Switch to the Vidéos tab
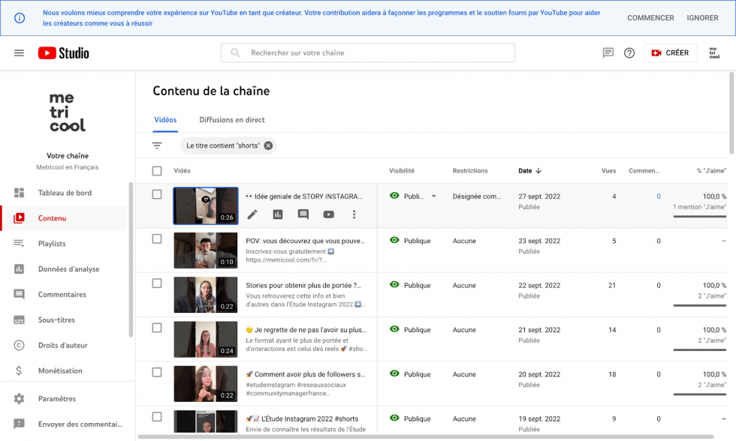 tap(165, 120)
